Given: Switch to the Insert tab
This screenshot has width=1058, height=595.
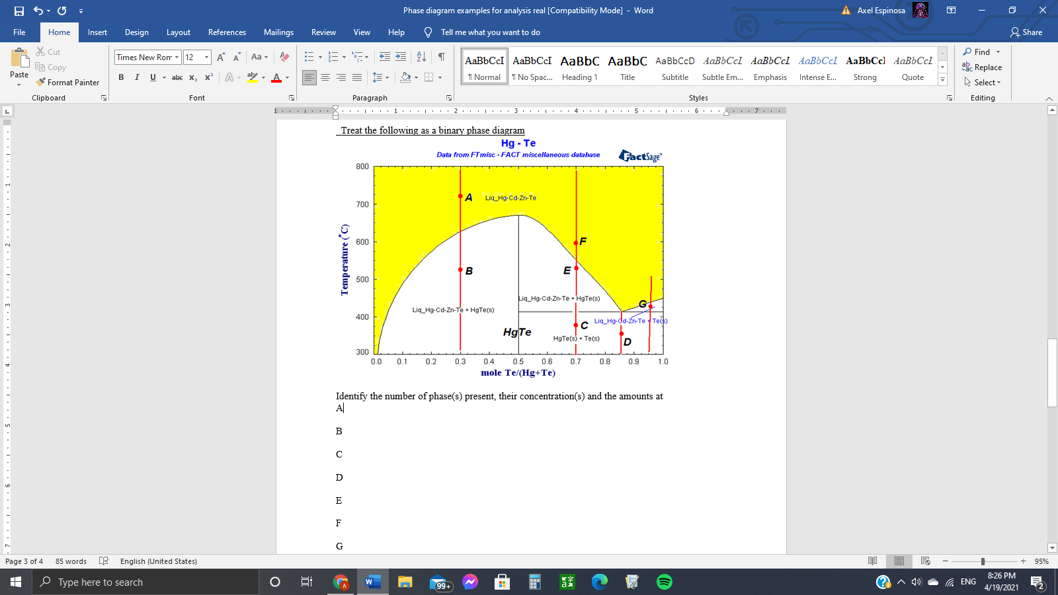Looking at the screenshot, I should [97, 32].
